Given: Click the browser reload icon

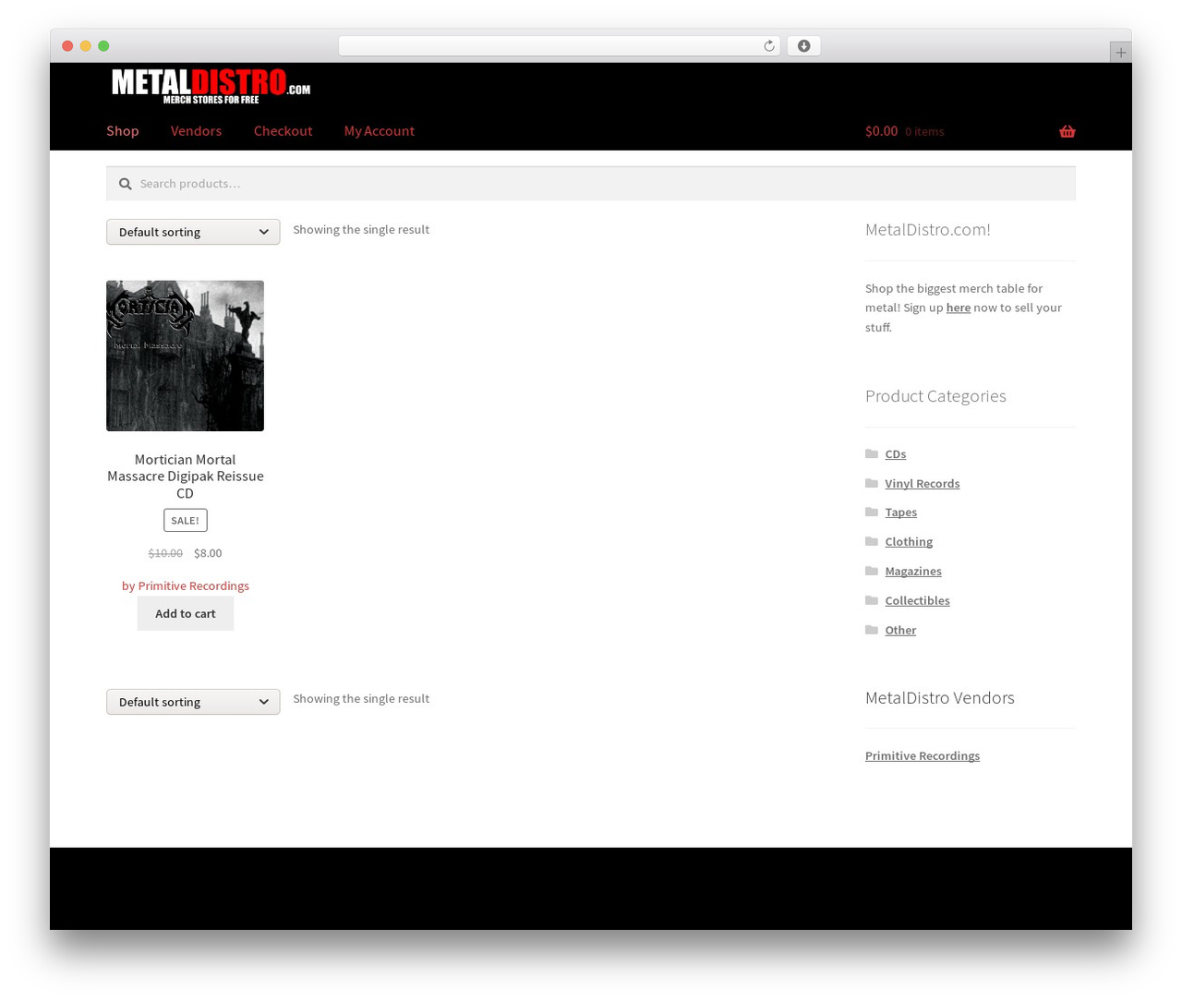Looking at the screenshot, I should point(768,46).
